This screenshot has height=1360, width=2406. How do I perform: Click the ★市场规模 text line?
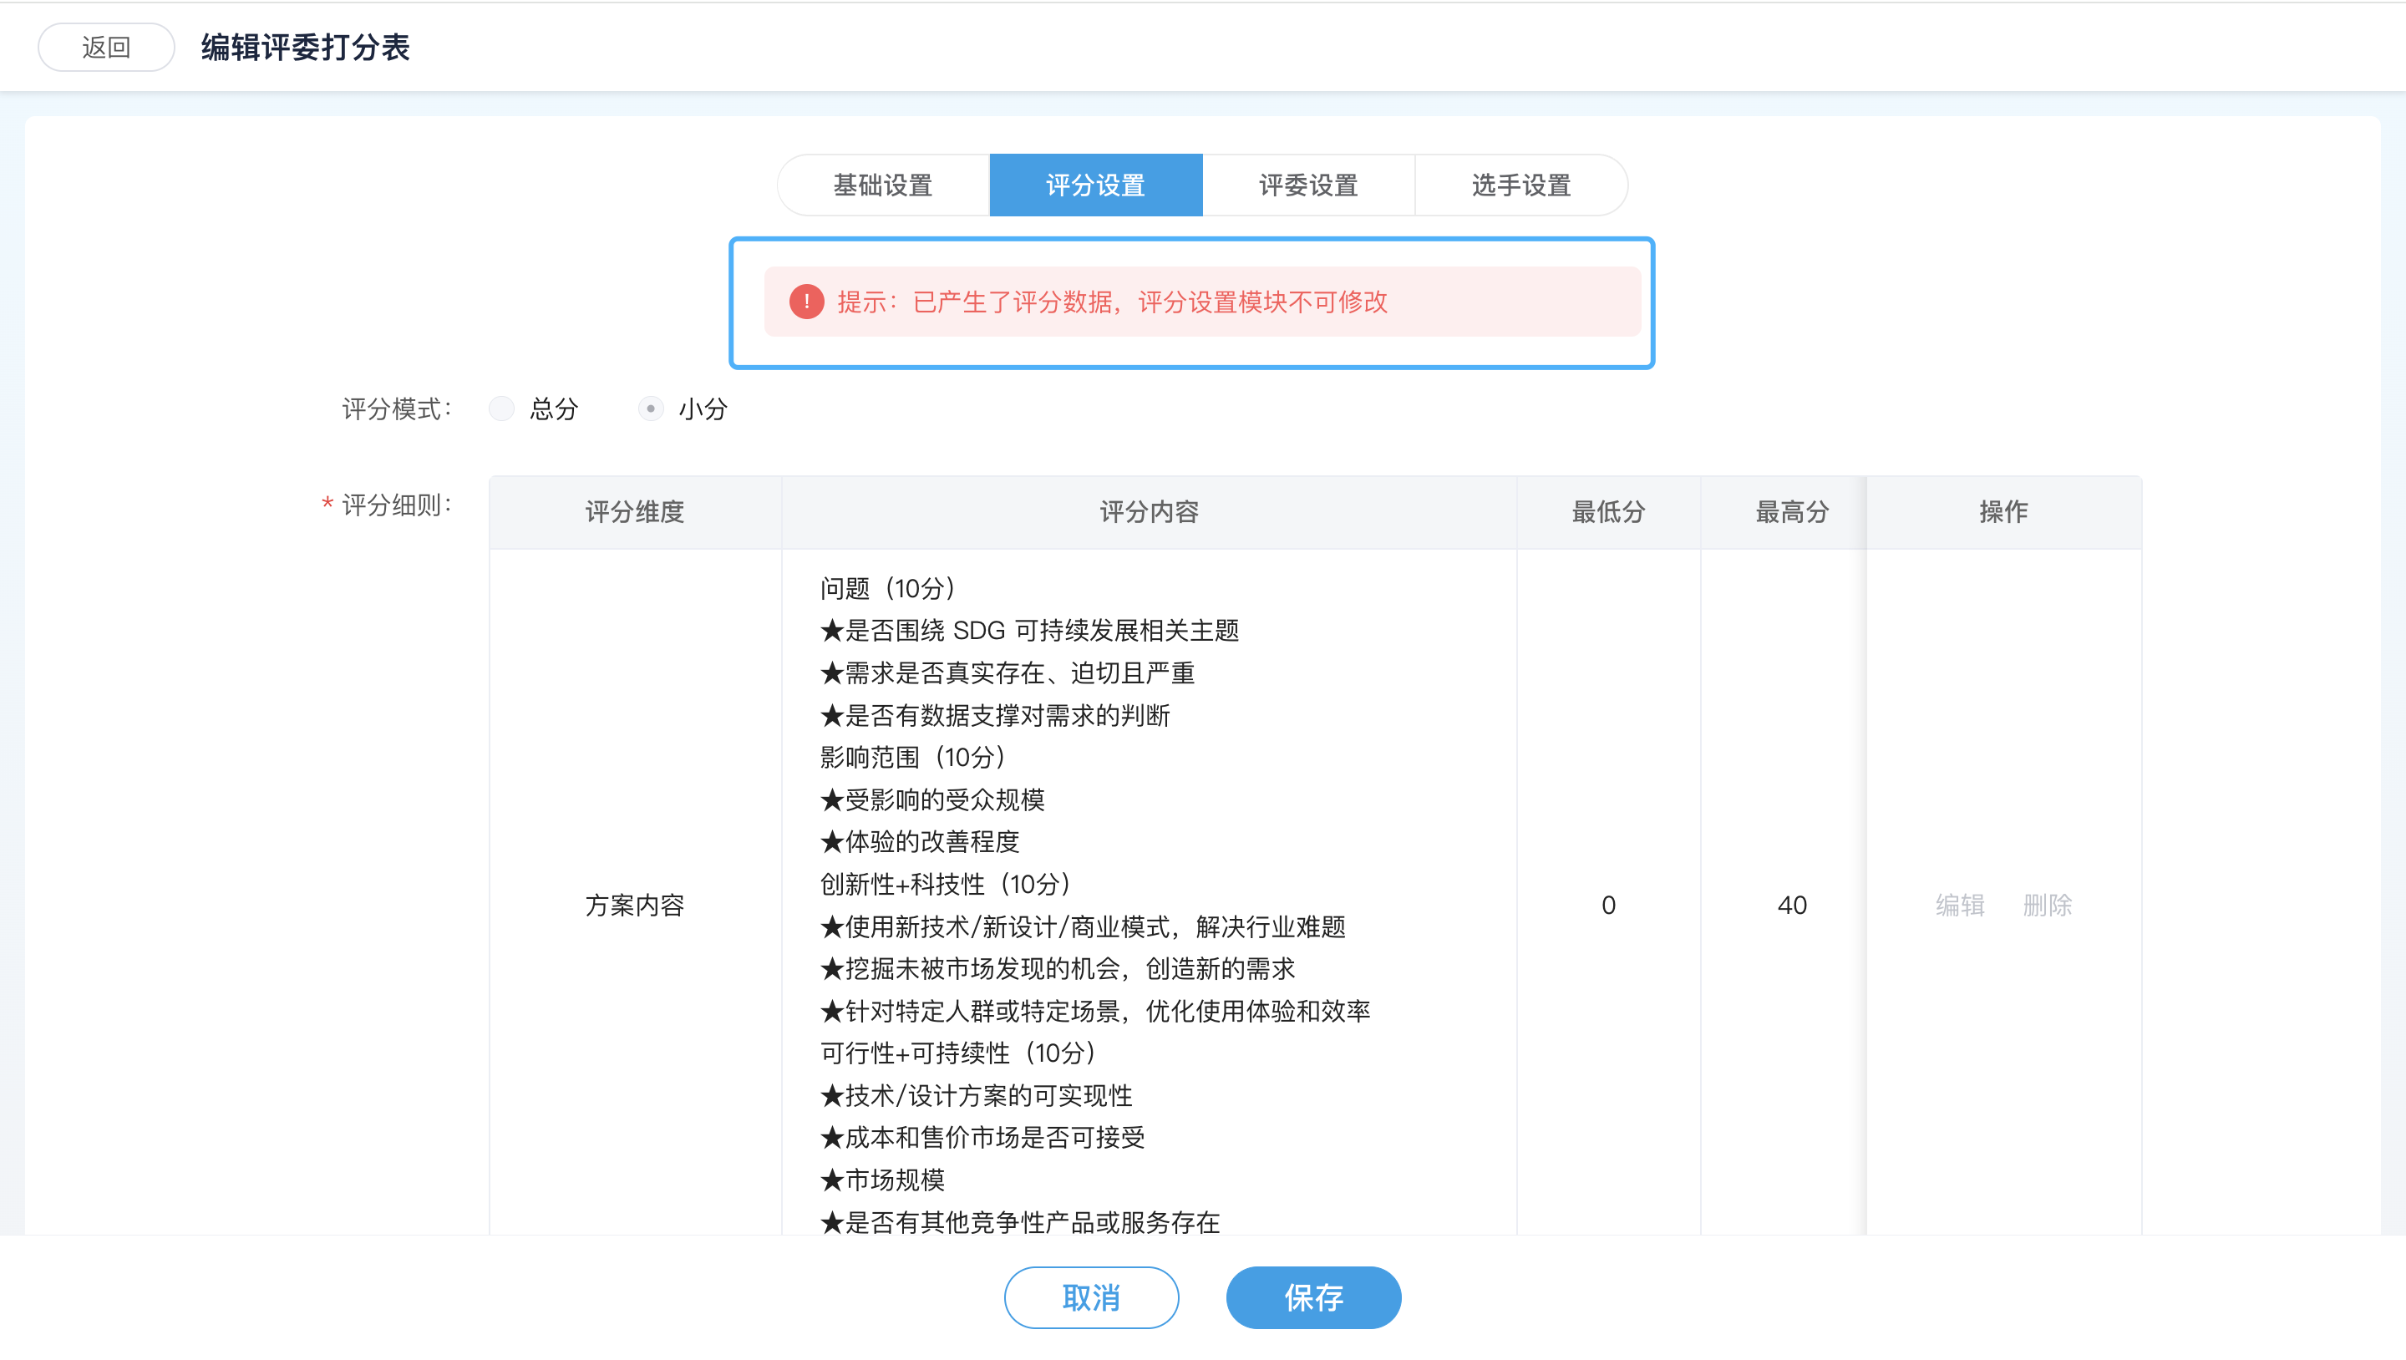(883, 1180)
